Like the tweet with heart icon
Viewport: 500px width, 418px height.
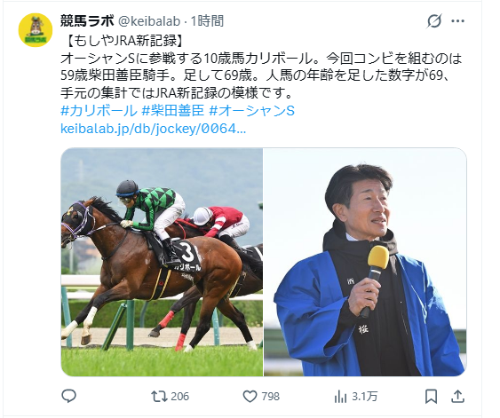coord(250,397)
